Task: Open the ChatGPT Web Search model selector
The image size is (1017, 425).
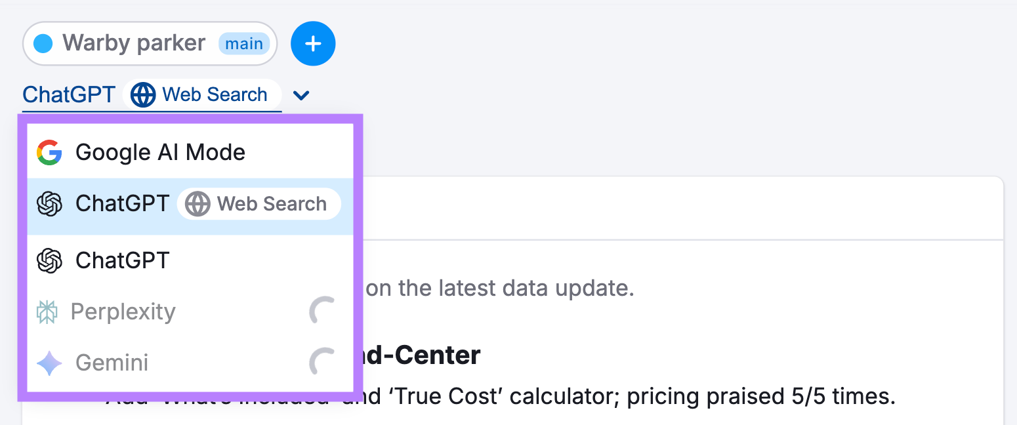Action: [151, 95]
